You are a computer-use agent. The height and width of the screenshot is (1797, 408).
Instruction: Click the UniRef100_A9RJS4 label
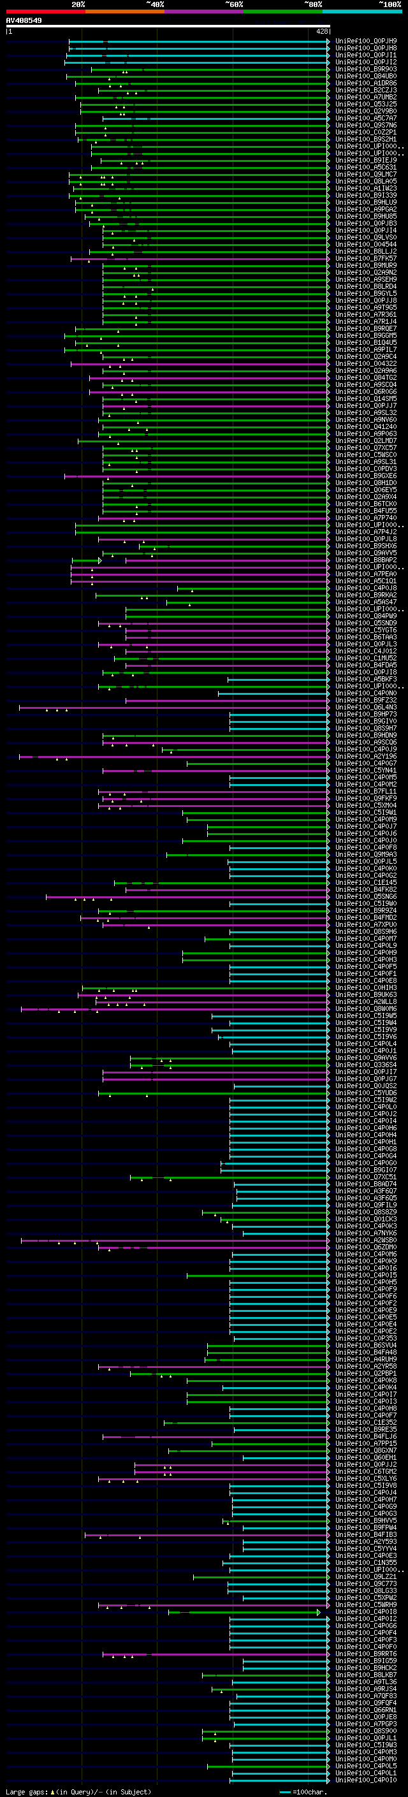click(x=366, y=1689)
